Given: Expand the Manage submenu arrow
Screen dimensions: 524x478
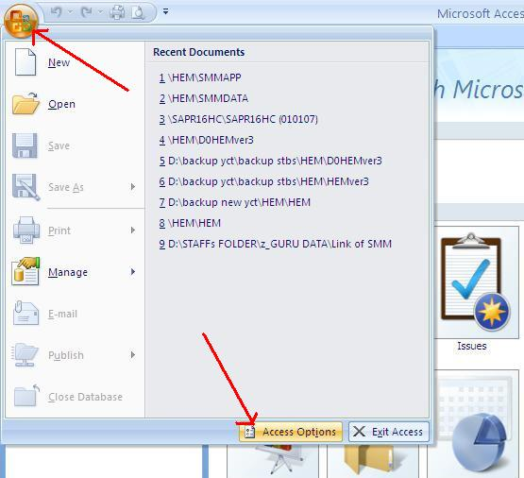Looking at the screenshot, I should tap(133, 272).
